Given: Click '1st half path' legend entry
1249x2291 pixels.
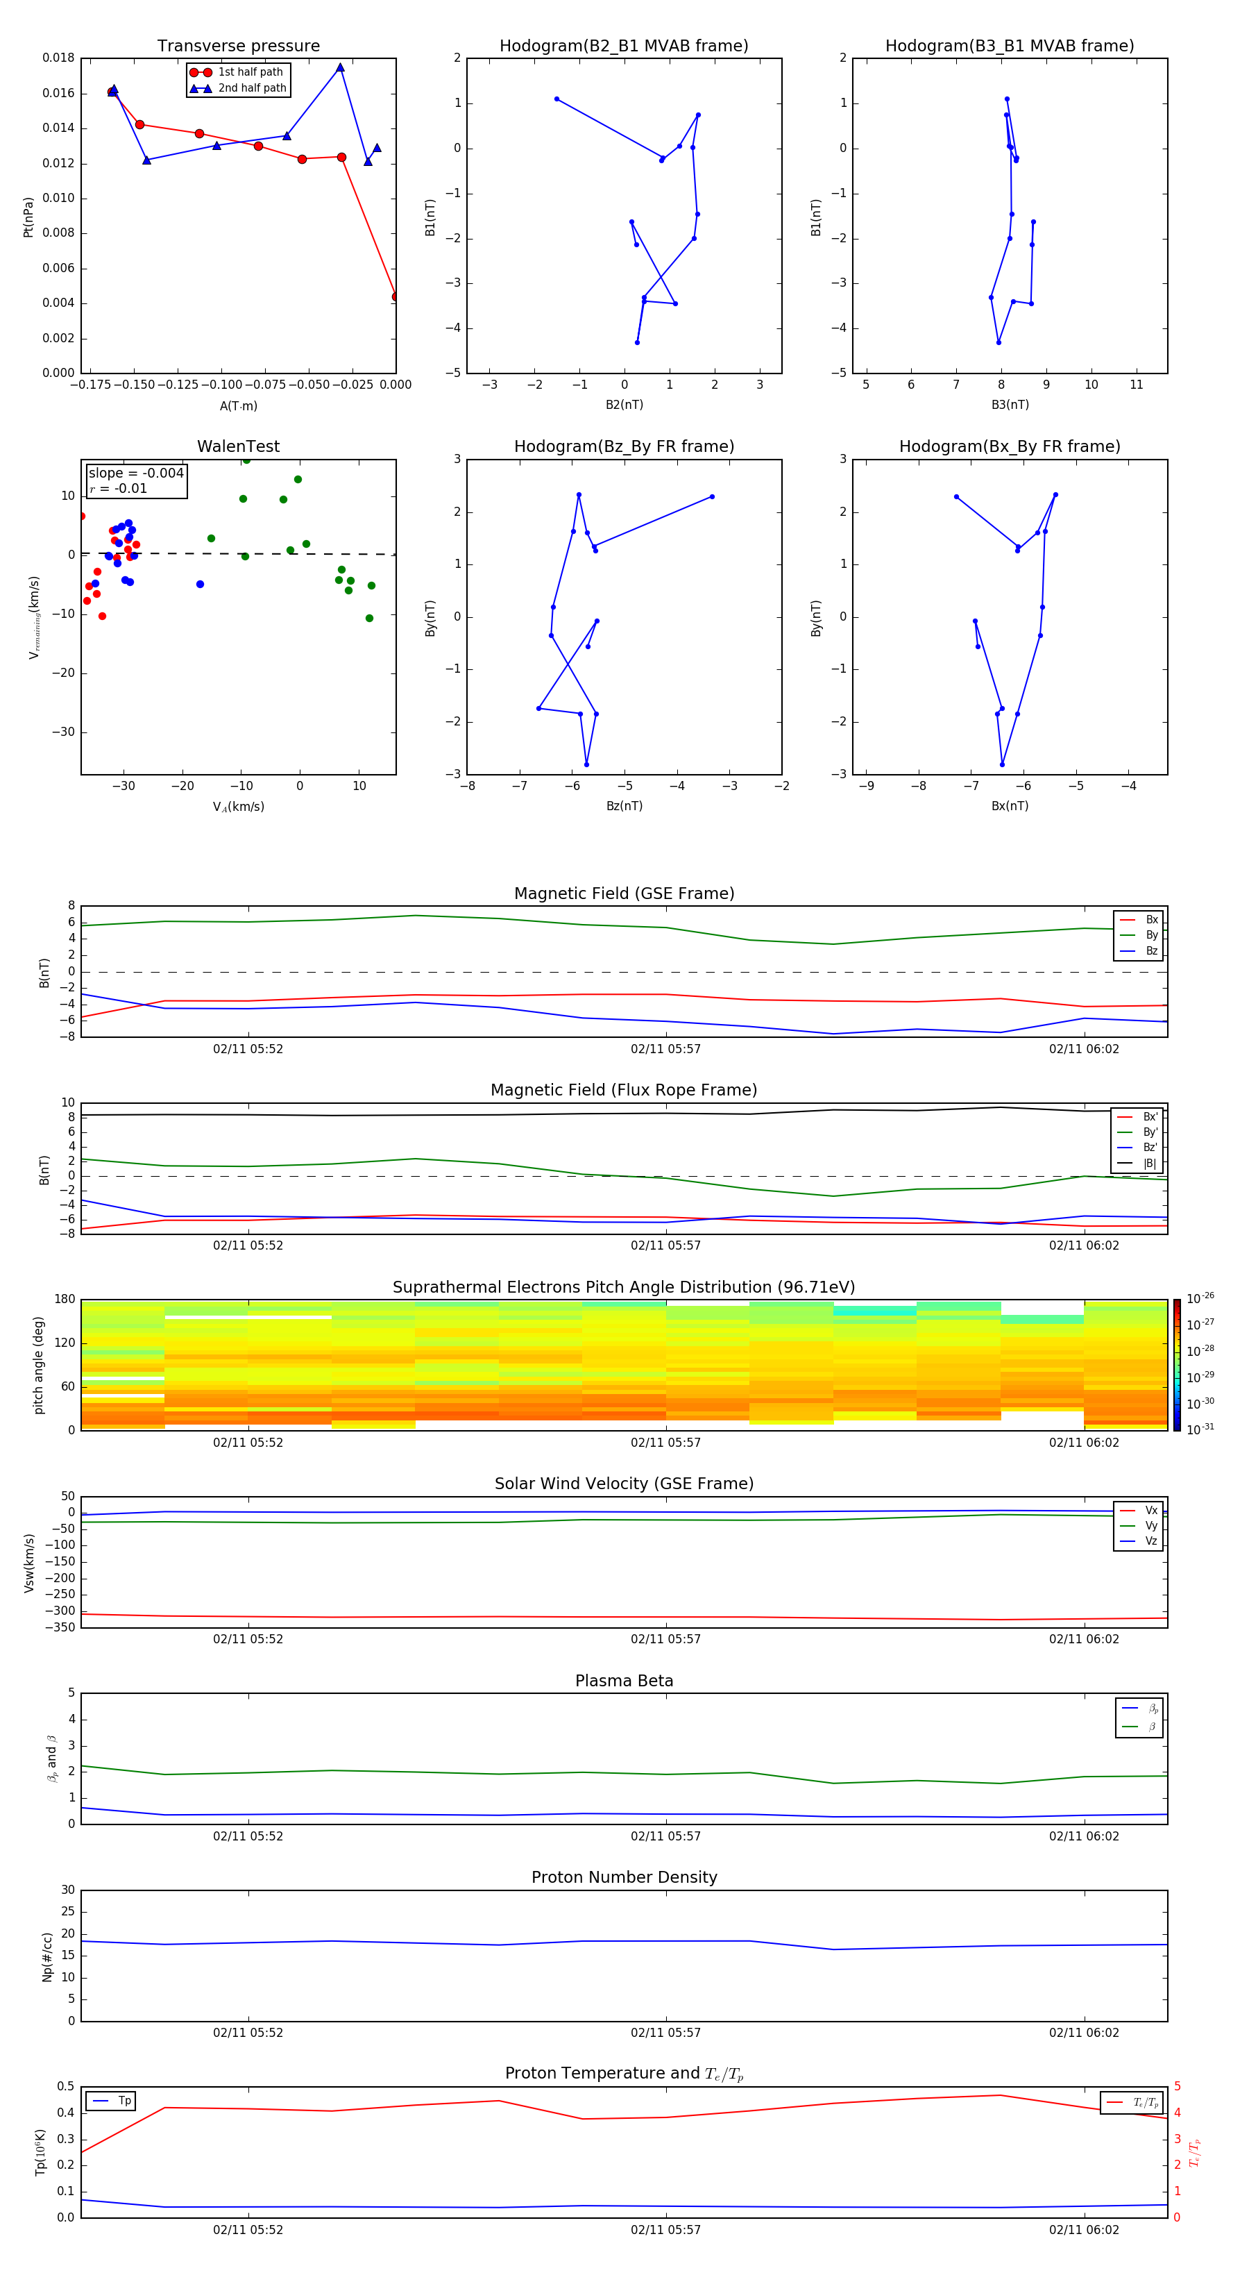Looking at the screenshot, I should pyautogui.click(x=237, y=72).
